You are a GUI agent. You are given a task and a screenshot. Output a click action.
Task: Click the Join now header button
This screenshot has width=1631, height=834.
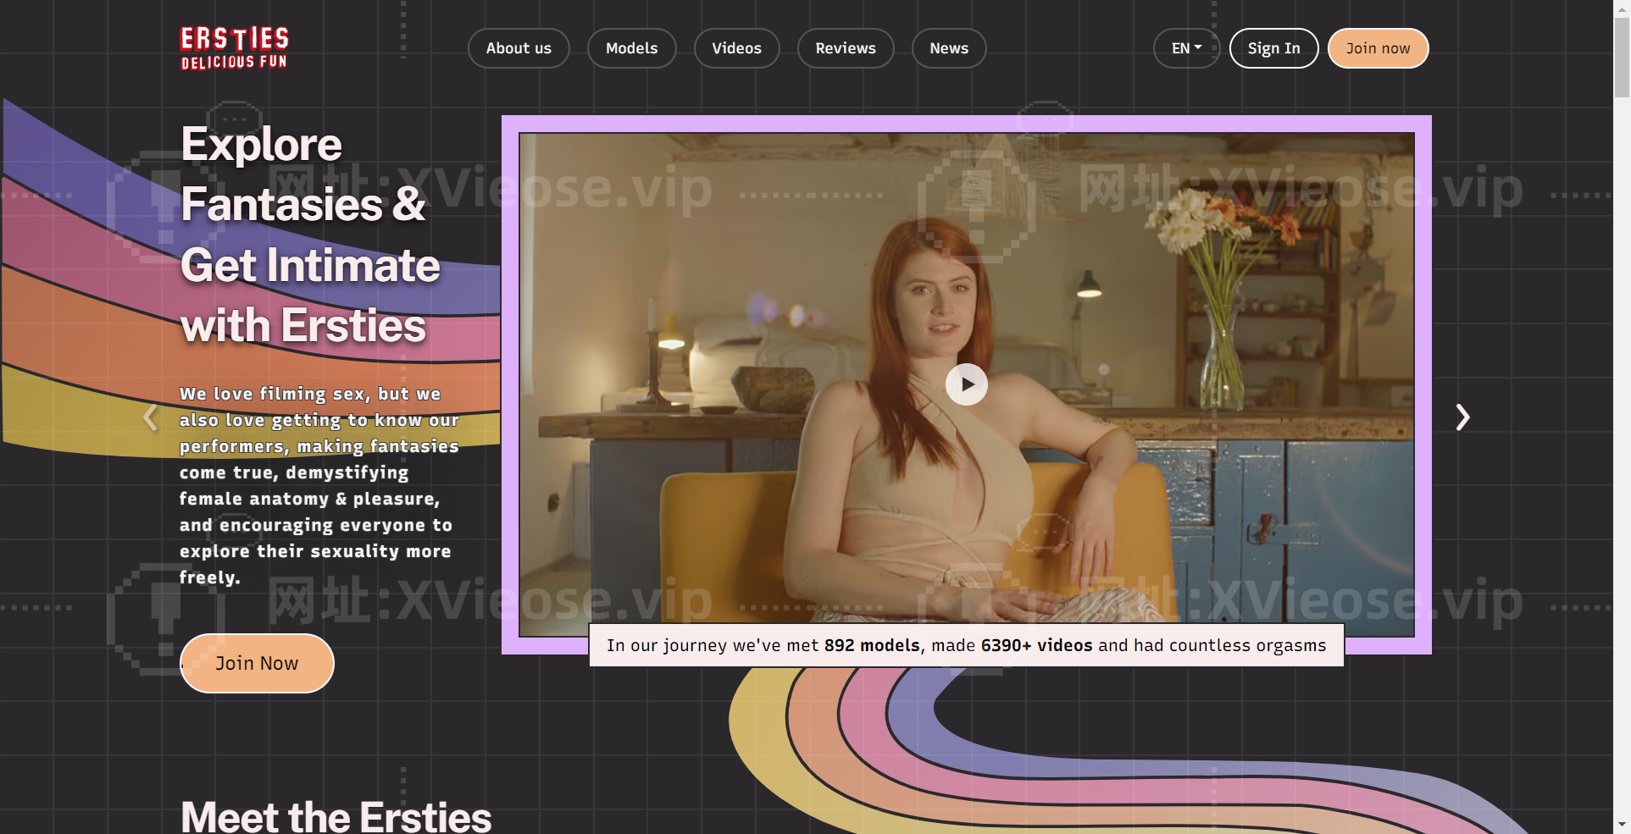[1378, 48]
